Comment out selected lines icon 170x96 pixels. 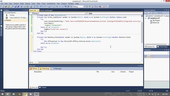[35, 7]
